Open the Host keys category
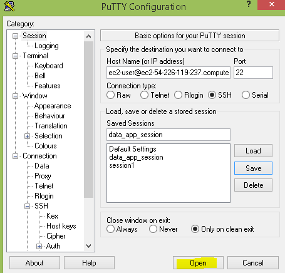This screenshot has height=273, width=285. coord(61,226)
